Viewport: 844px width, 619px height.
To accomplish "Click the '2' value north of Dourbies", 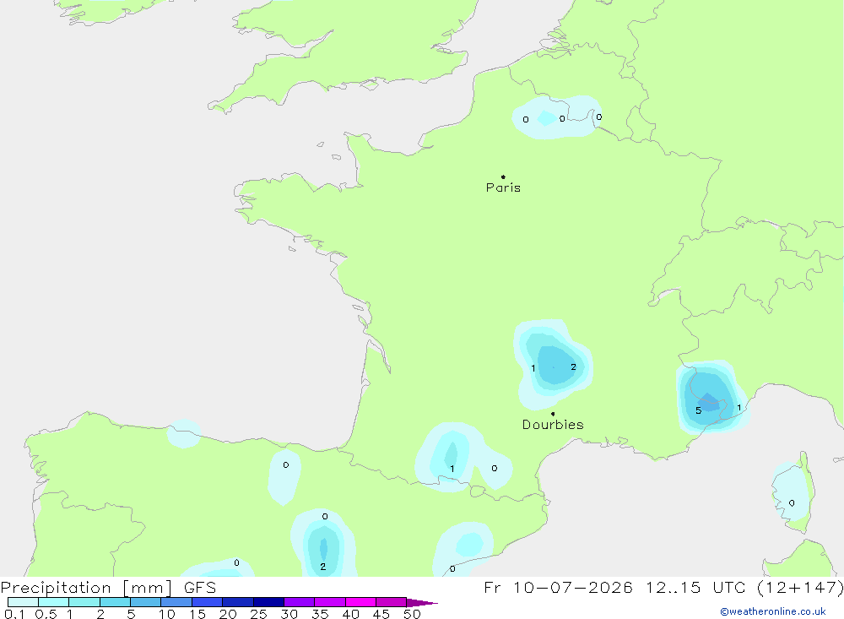I will (x=573, y=367).
